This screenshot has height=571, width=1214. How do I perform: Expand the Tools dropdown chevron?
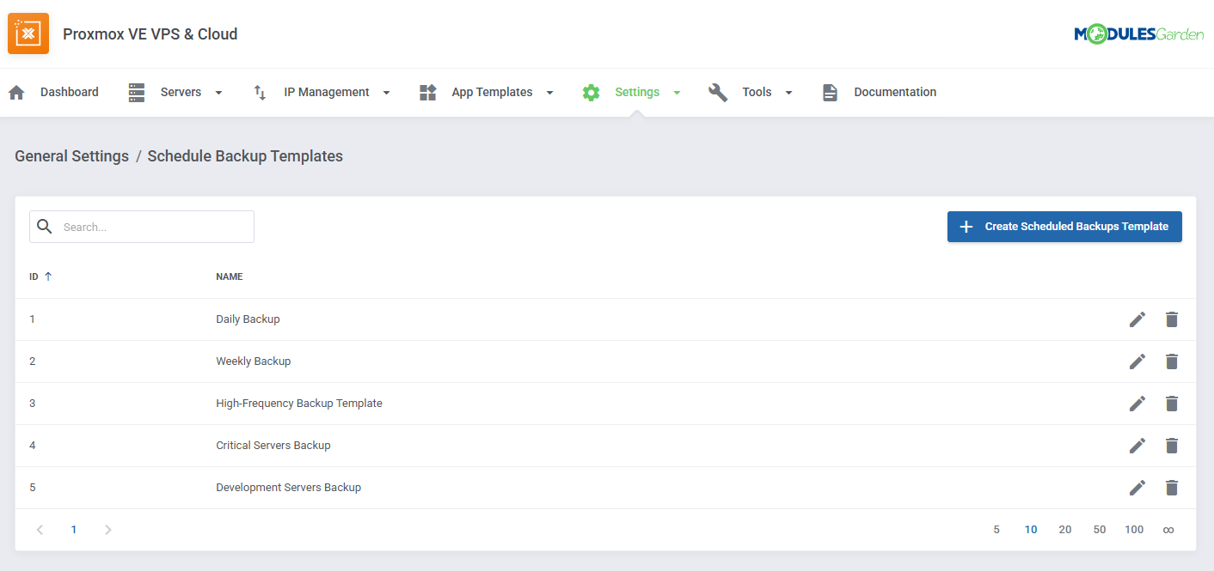pos(788,92)
